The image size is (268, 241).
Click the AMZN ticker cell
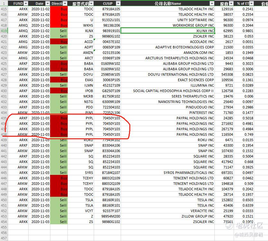pyautogui.click(x=81, y=53)
